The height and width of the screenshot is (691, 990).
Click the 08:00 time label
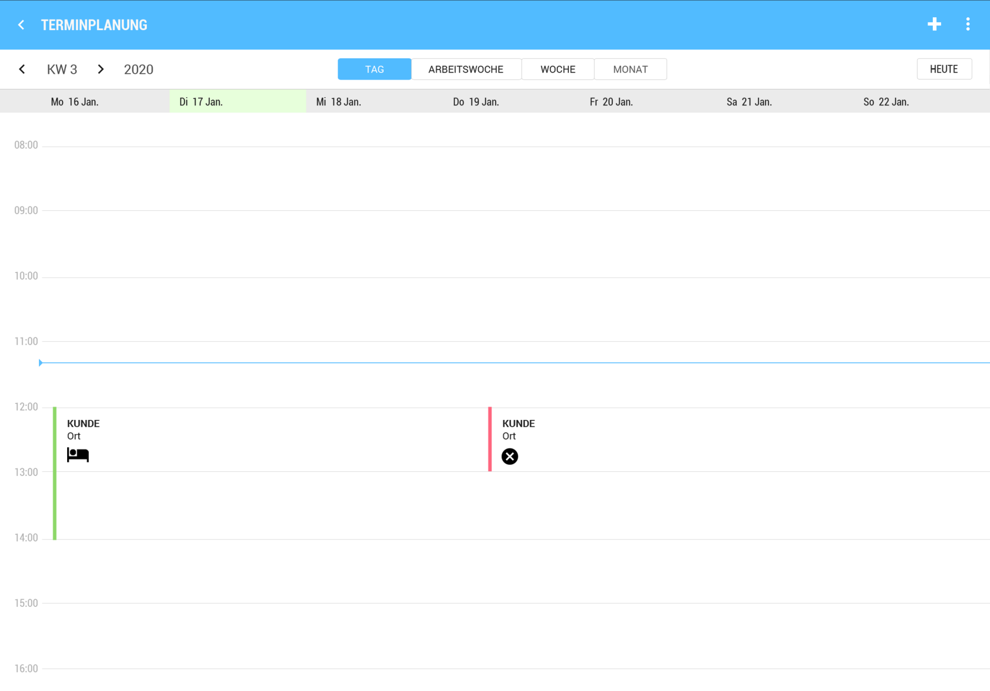tap(26, 145)
